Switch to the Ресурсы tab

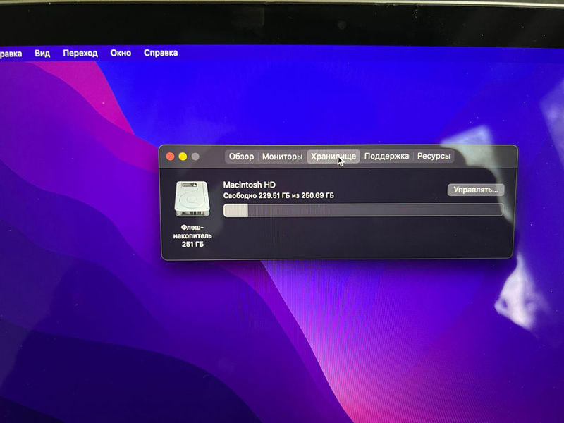[434, 156]
